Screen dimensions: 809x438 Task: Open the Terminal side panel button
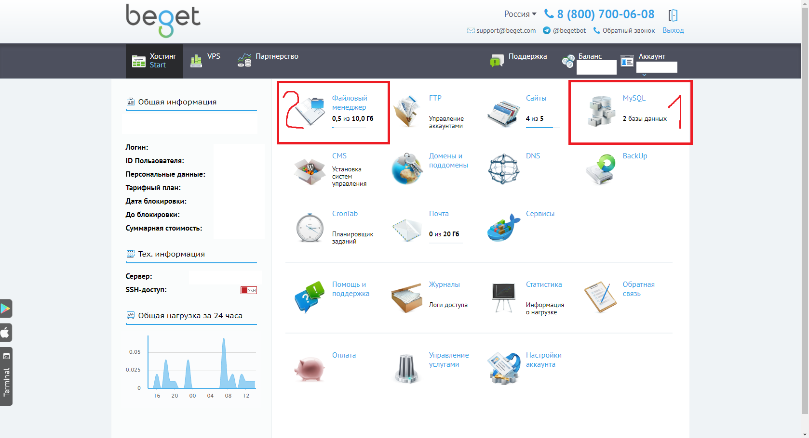coord(6,376)
